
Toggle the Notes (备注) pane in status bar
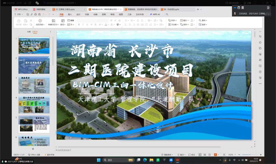coord(181,155)
